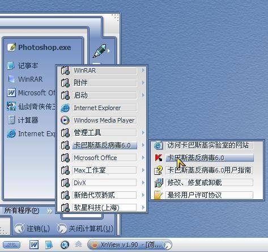Click the document icon beside 最终用户许可协议
268x252 pixels.
click(x=159, y=195)
